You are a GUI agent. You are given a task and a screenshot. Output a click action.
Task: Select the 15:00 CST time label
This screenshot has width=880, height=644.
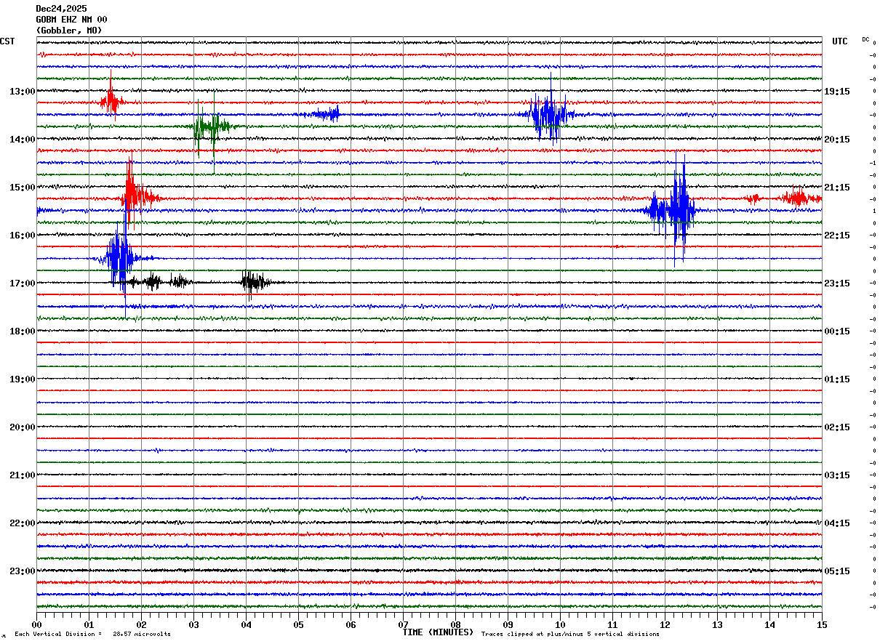[x=22, y=188]
